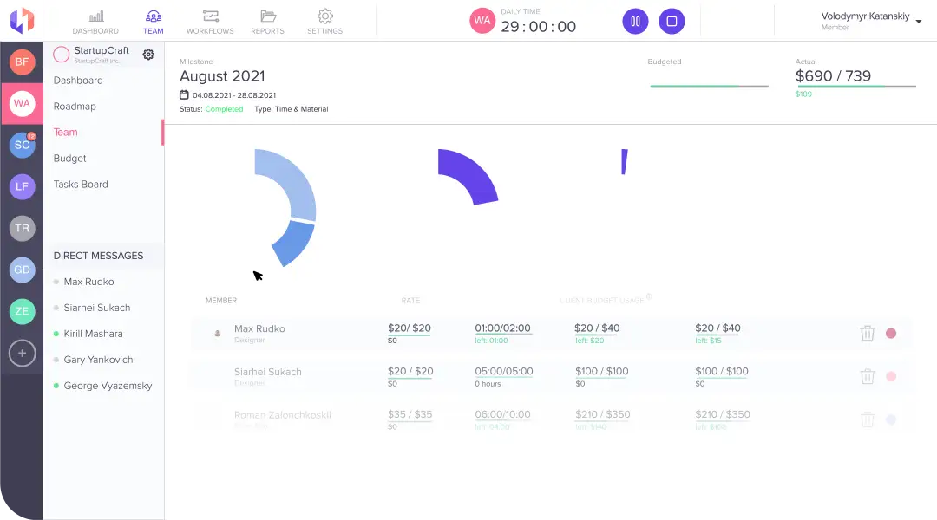Viewport: 937px width, 520px height.
Task: Go to Tasks Board in sidebar
Action: (81, 185)
